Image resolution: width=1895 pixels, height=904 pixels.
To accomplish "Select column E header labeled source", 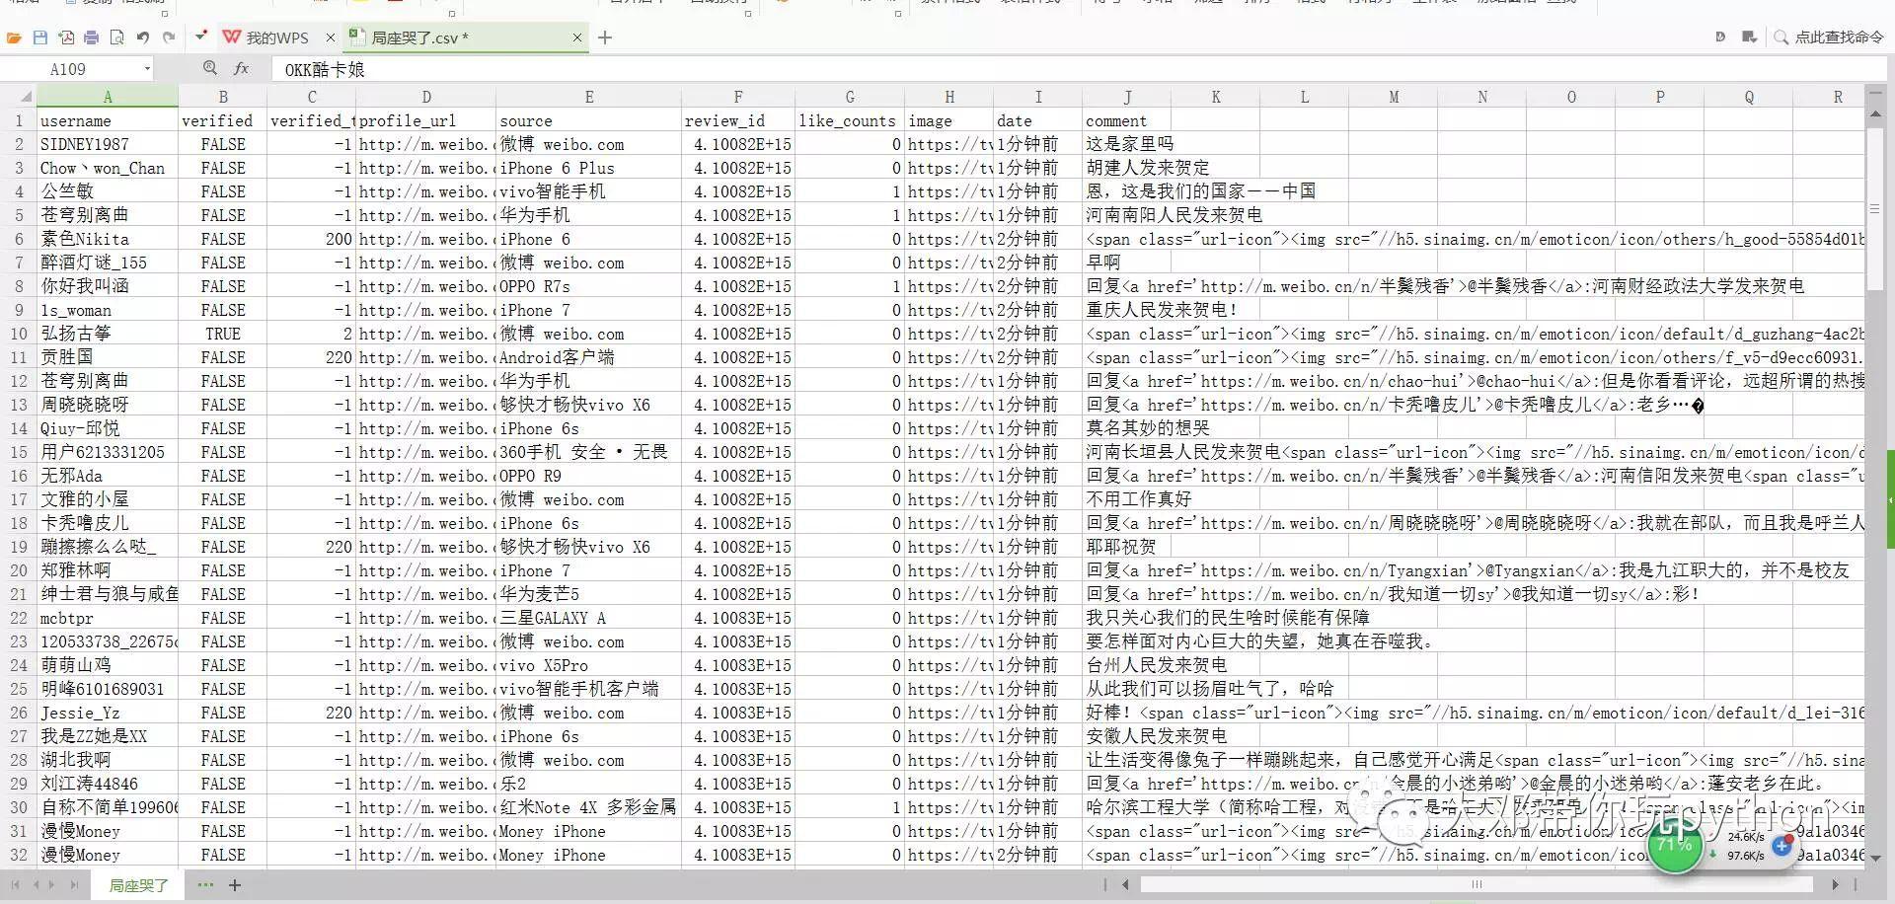I will 589,96.
